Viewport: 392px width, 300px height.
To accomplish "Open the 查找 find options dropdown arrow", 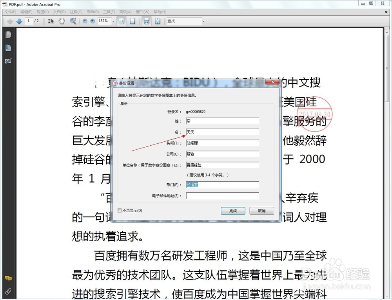I will [x=204, y=21].
